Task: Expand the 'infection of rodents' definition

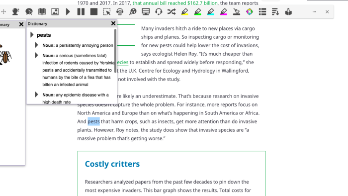Action: [x=37, y=55]
